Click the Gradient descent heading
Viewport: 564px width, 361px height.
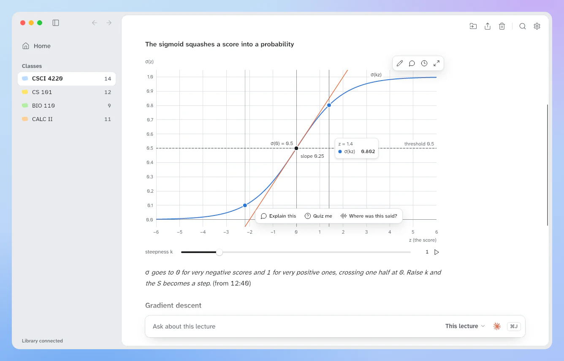[173, 305]
